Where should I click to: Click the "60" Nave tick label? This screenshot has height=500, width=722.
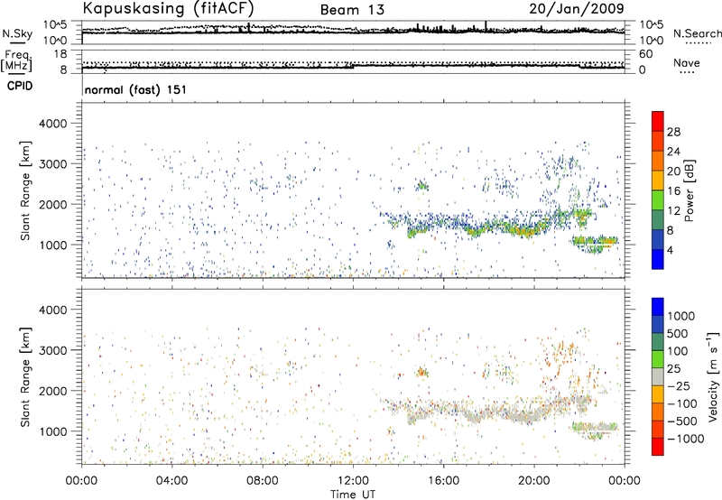pyautogui.click(x=645, y=54)
